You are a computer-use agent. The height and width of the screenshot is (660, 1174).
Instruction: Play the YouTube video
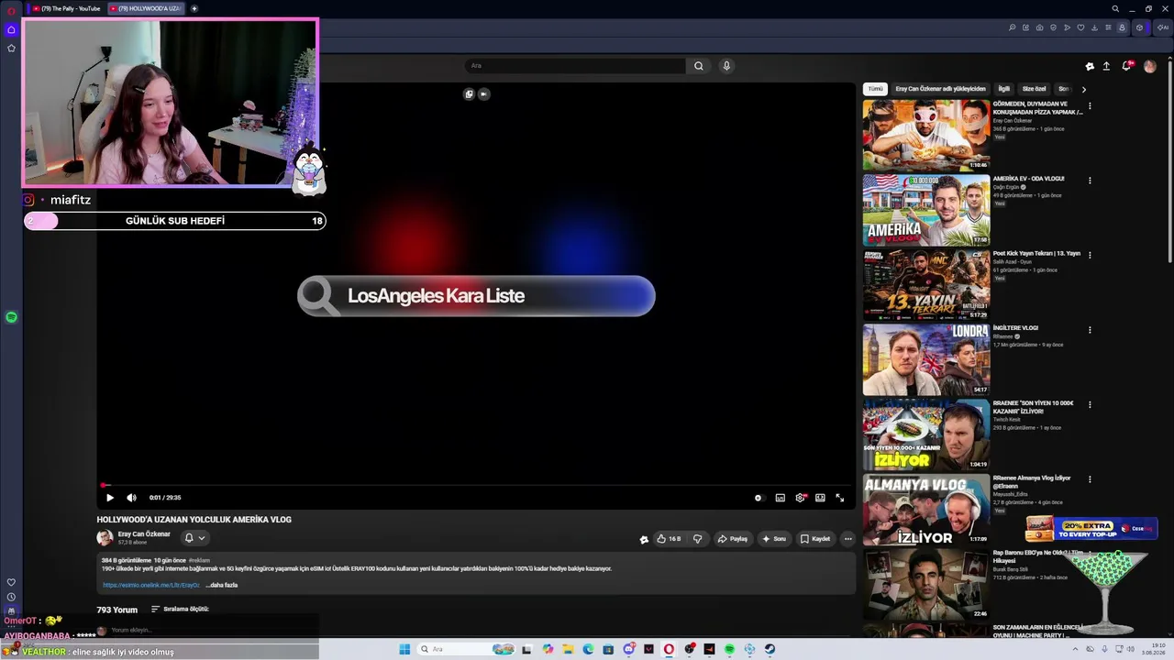coord(109,498)
